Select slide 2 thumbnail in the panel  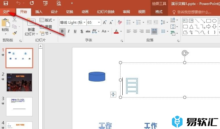click(x=19, y=82)
